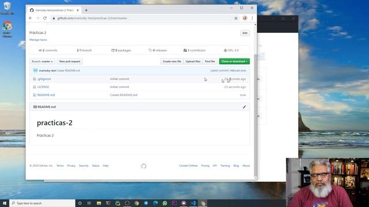Image resolution: width=369 pixels, height=207 pixels.
Task: View the 1 contributor link
Action: click(x=194, y=50)
